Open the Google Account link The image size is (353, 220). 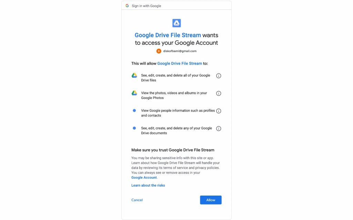click(144, 178)
